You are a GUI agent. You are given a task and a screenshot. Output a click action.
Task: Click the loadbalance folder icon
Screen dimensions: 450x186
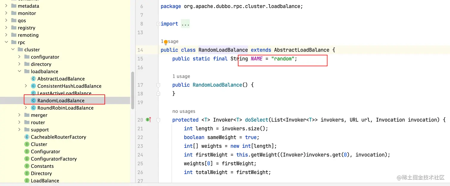[x=26, y=71]
